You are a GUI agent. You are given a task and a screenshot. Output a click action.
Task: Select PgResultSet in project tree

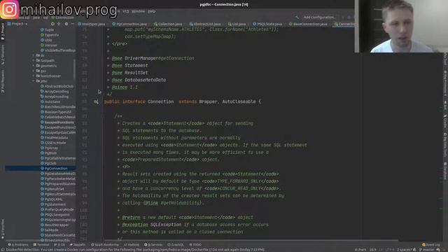[x=52, y=189]
